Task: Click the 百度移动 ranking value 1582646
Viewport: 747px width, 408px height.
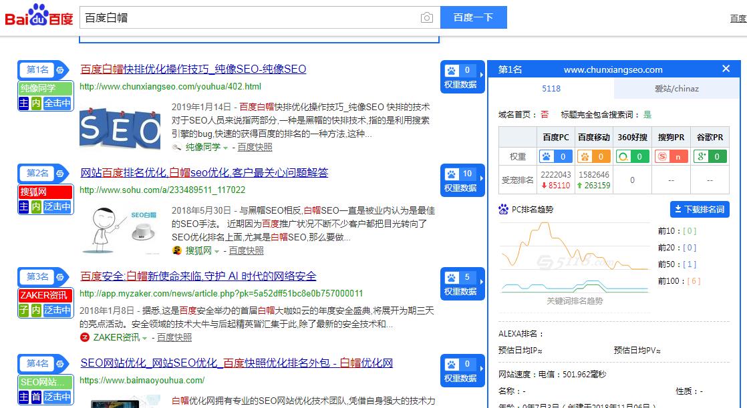Action: 593,175
